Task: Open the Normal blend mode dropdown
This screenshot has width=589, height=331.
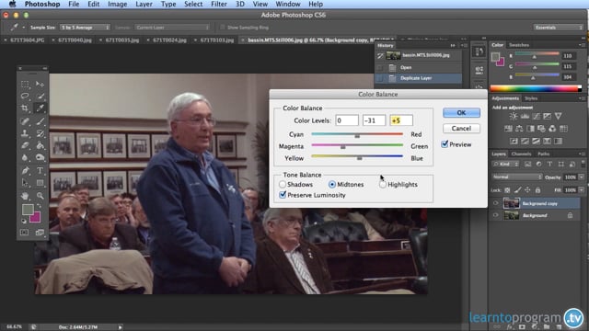Action: (517, 177)
